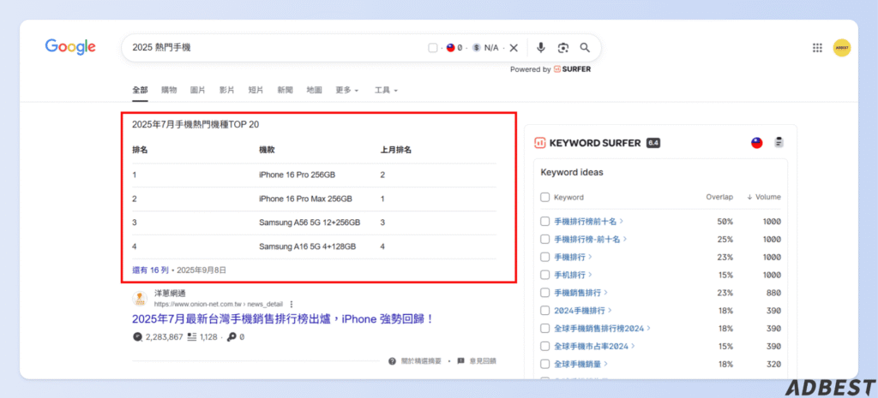Tick the checkbox for 手機銷售排行
The height and width of the screenshot is (398, 878).
pos(544,293)
